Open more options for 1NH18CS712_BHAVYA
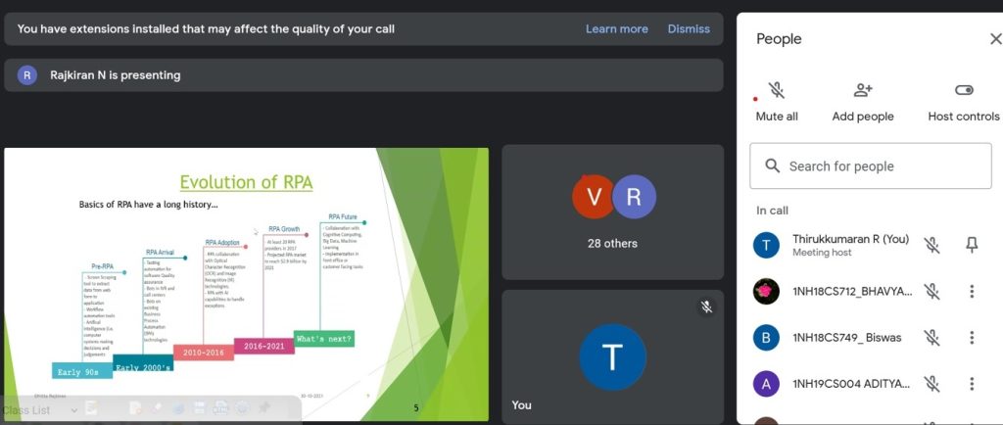This screenshot has width=1003, height=425. coord(972,291)
